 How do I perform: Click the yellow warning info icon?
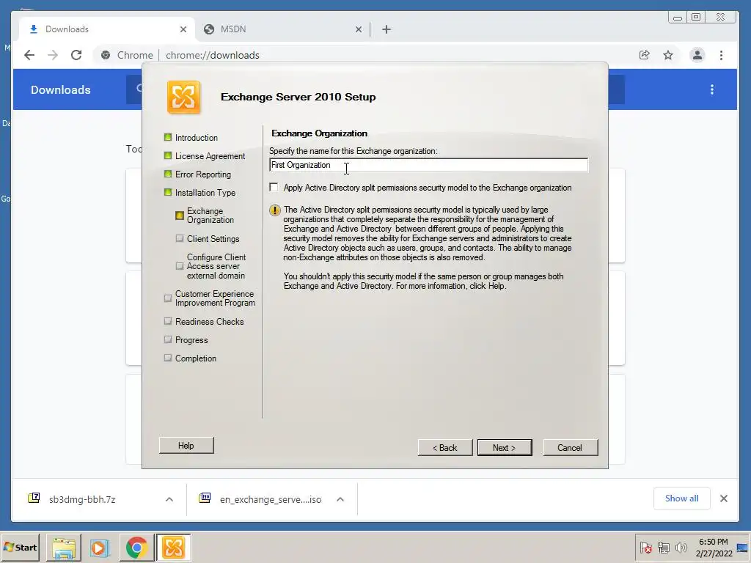point(275,210)
